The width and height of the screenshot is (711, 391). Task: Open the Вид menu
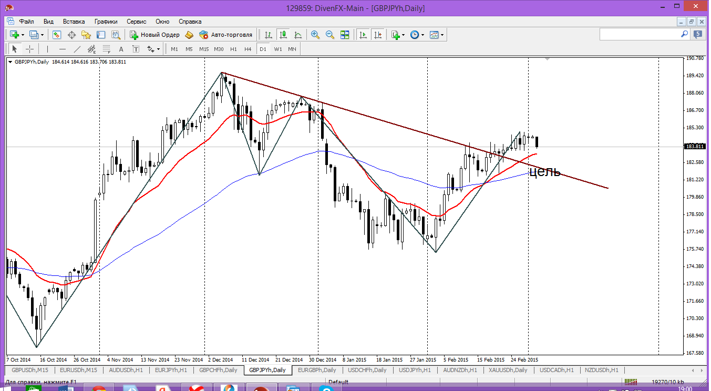tap(48, 22)
